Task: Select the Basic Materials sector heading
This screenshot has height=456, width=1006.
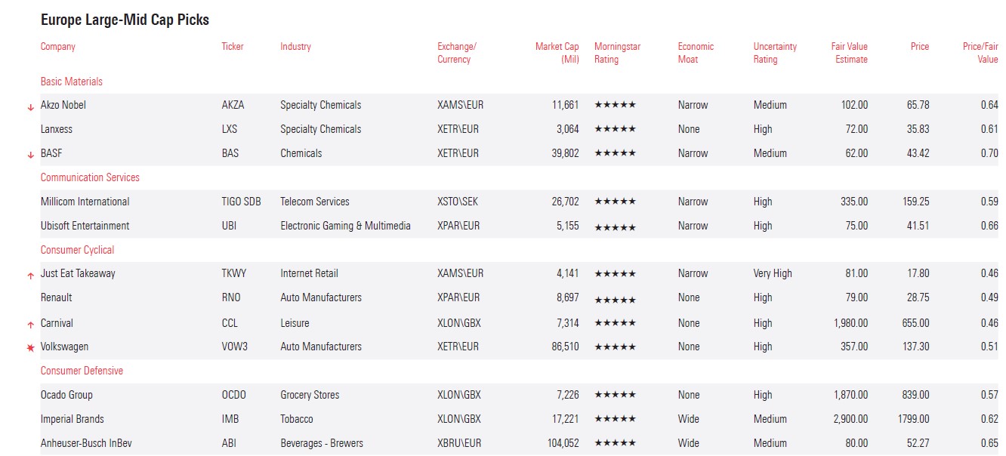Action: point(72,82)
